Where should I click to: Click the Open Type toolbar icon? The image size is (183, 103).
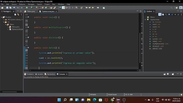(51, 8)
